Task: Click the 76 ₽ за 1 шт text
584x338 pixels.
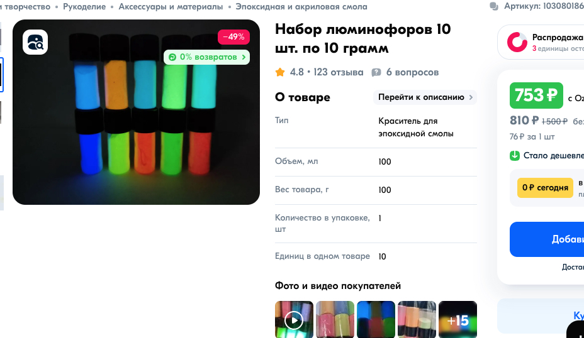Action: point(532,137)
